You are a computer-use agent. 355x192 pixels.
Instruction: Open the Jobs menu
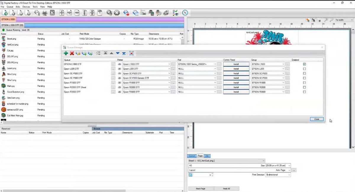click(18, 6)
